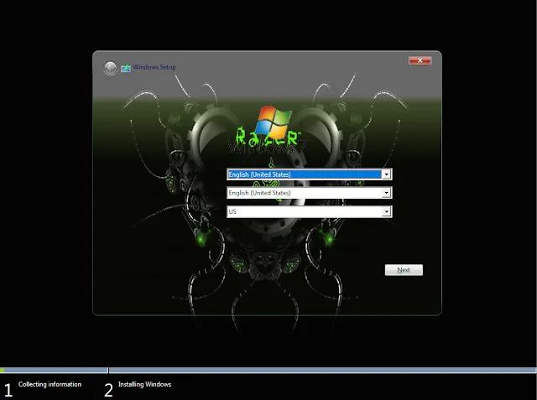Open the second English (United States) format dropdown

[310, 193]
